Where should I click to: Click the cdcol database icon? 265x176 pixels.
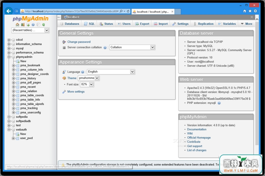coord(13,40)
